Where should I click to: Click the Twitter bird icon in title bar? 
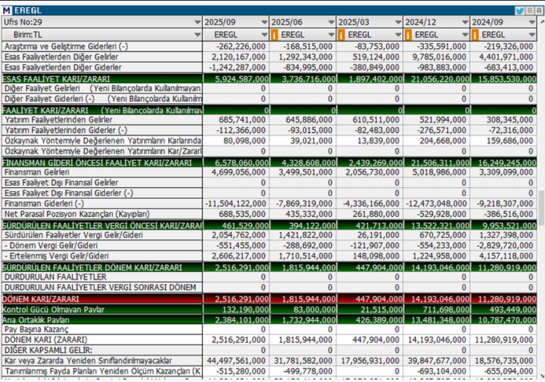[x=519, y=11]
